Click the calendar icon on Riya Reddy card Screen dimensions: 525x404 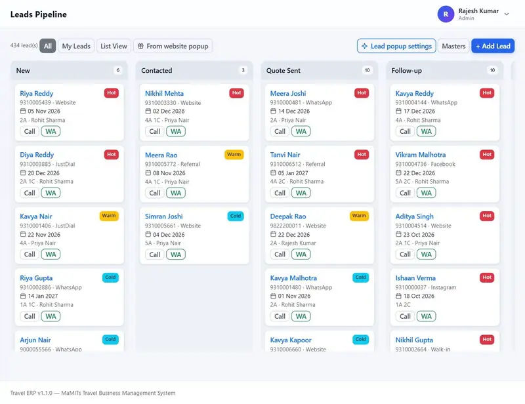23,111
